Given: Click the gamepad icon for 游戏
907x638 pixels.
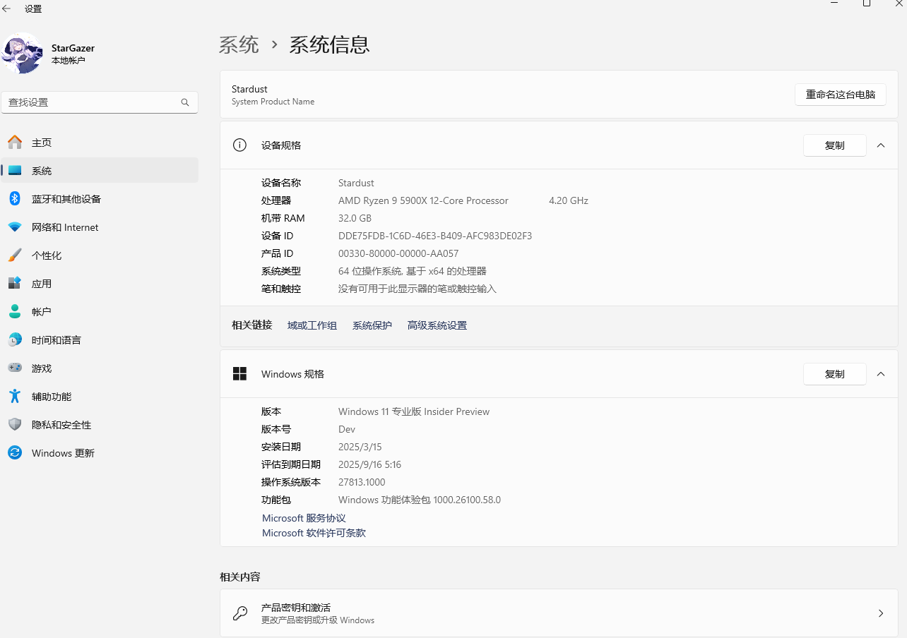Looking at the screenshot, I should pyautogui.click(x=15, y=368).
